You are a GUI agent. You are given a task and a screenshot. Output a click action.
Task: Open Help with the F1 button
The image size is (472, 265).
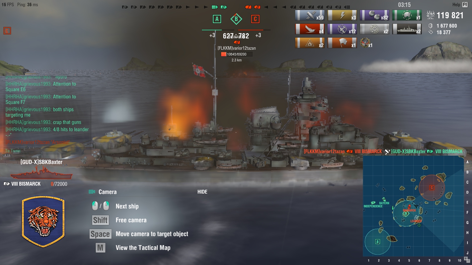[x=465, y=4]
